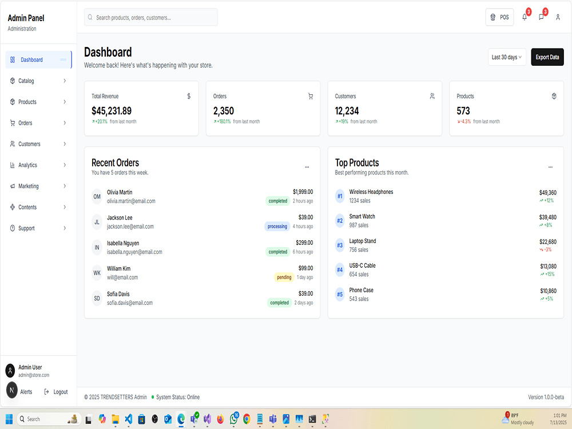Open the notifications bell icon
The image size is (572, 429).
click(x=524, y=17)
